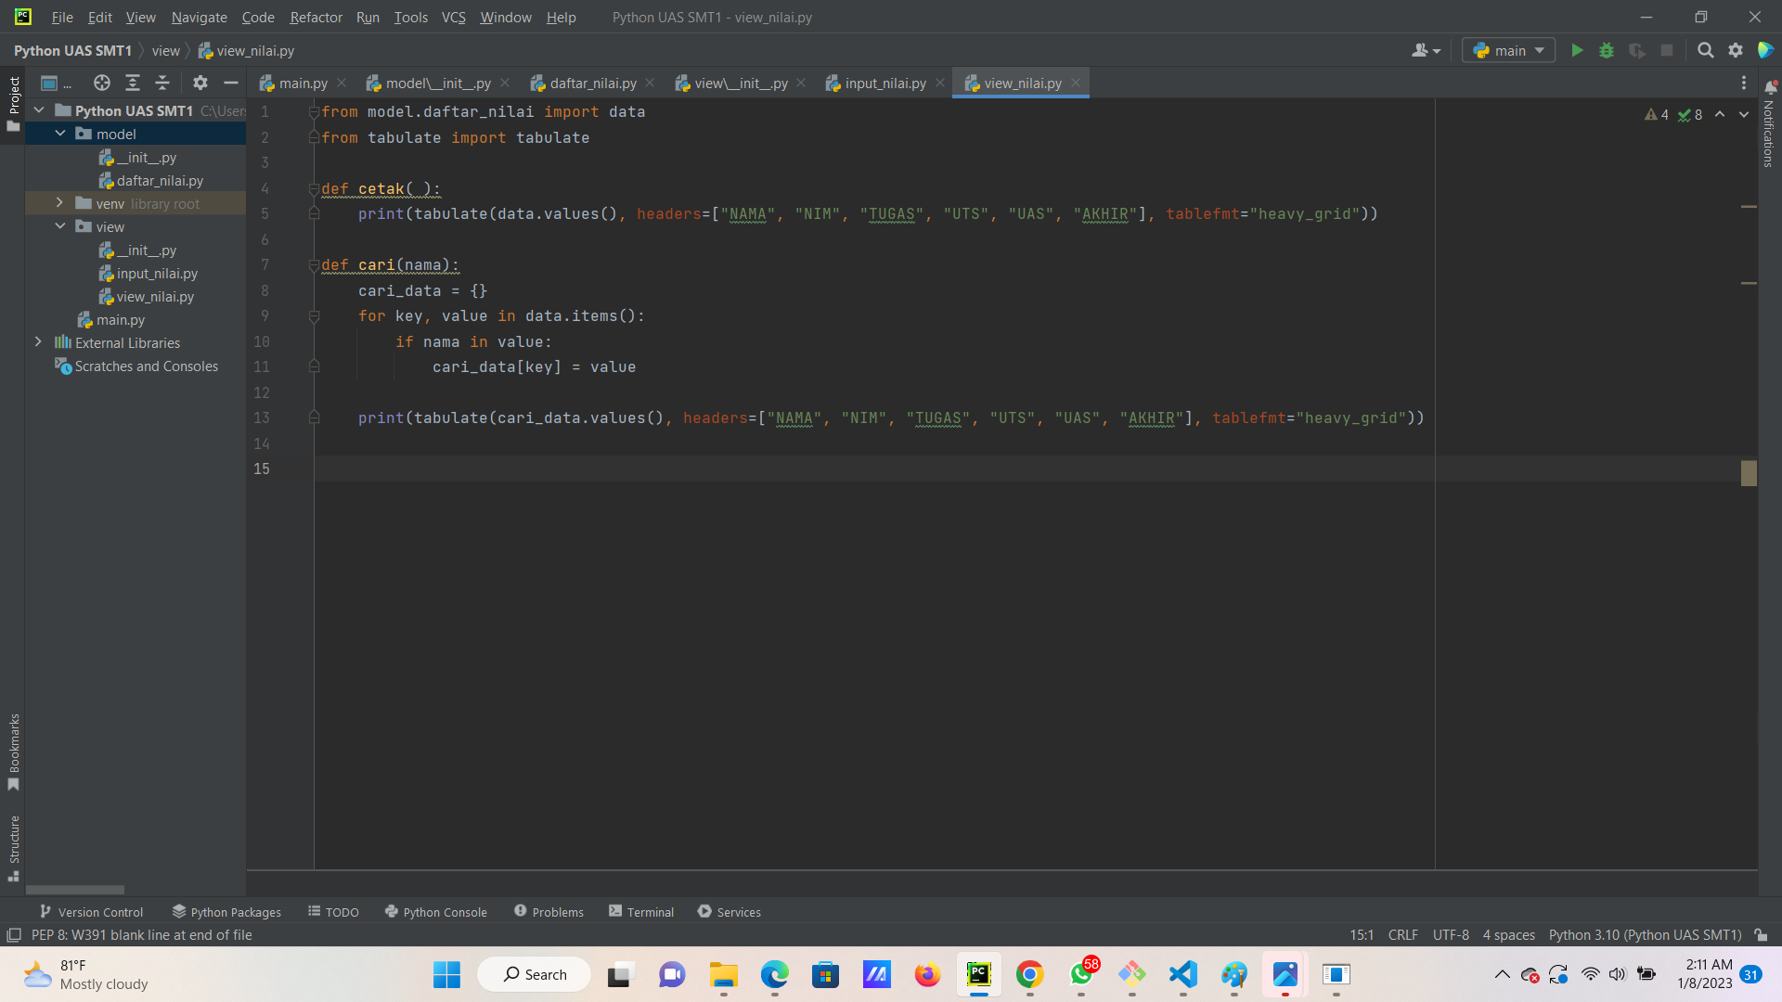
Task: Click Python 3.10 interpreter in status bar
Action: pos(1645,935)
